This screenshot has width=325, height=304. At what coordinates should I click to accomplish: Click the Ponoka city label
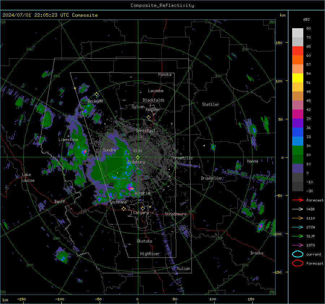[165, 74]
